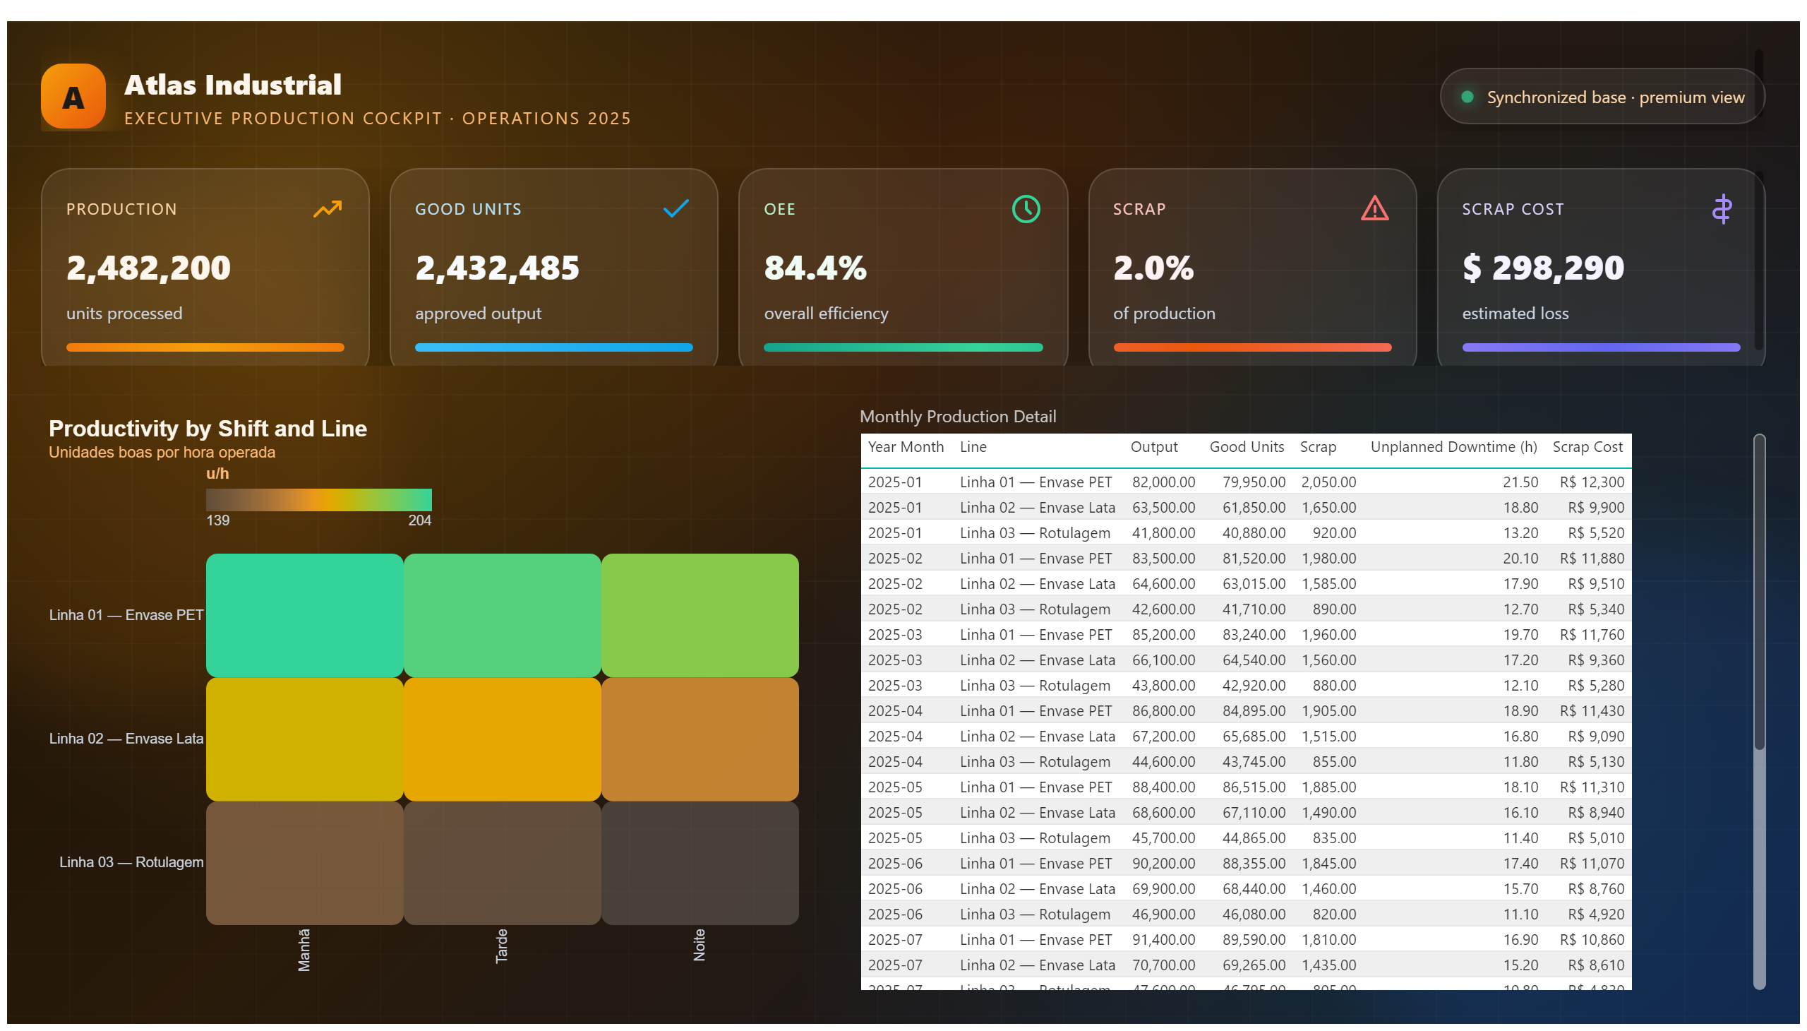Select the Good Units column header

click(x=1247, y=447)
